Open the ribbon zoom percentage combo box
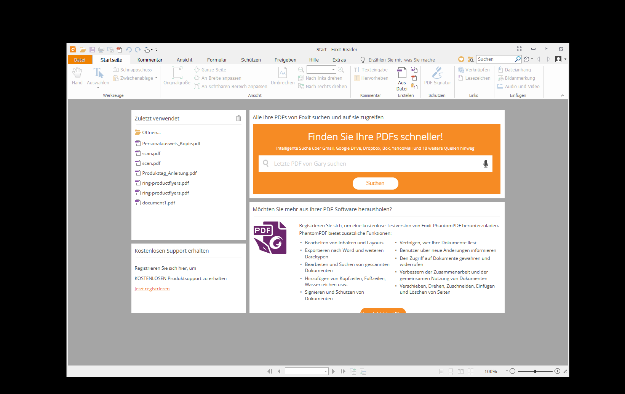The image size is (625, 394). click(x=321, y=70)
